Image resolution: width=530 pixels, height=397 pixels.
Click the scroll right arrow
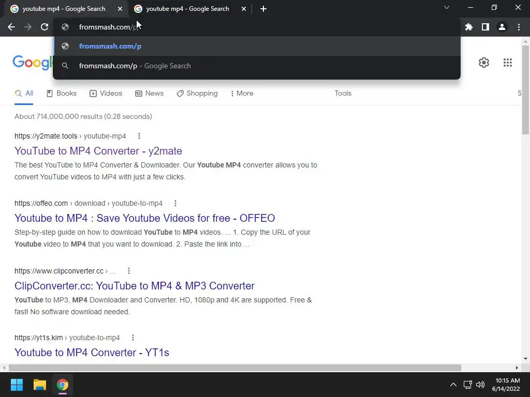point(517,368)
